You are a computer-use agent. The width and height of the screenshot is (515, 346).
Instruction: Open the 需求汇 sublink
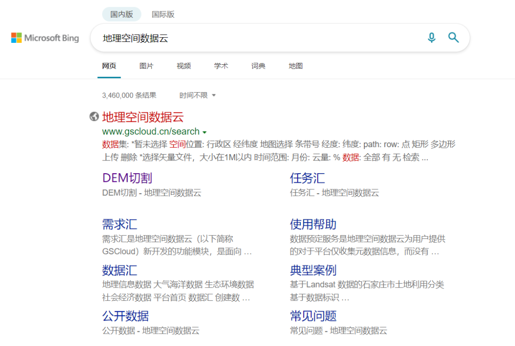(120, 224)
